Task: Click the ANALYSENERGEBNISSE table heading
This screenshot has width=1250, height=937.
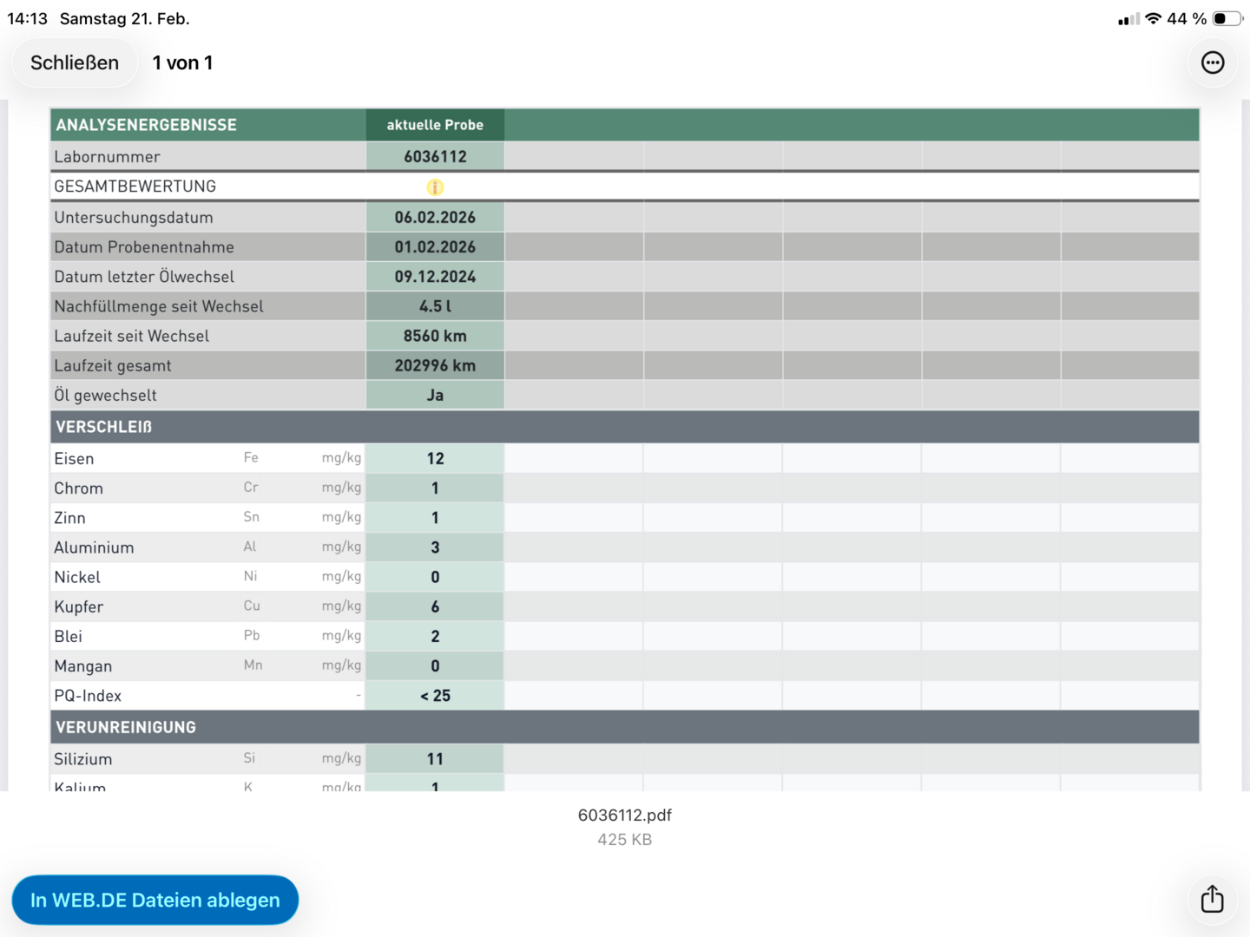Action: [x=146, y=125]
